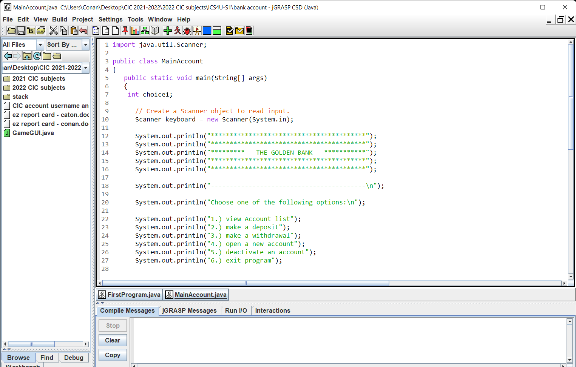The image size is (576, 367).
Task: Run program with red running man icon
Action: tap(178, 31)
